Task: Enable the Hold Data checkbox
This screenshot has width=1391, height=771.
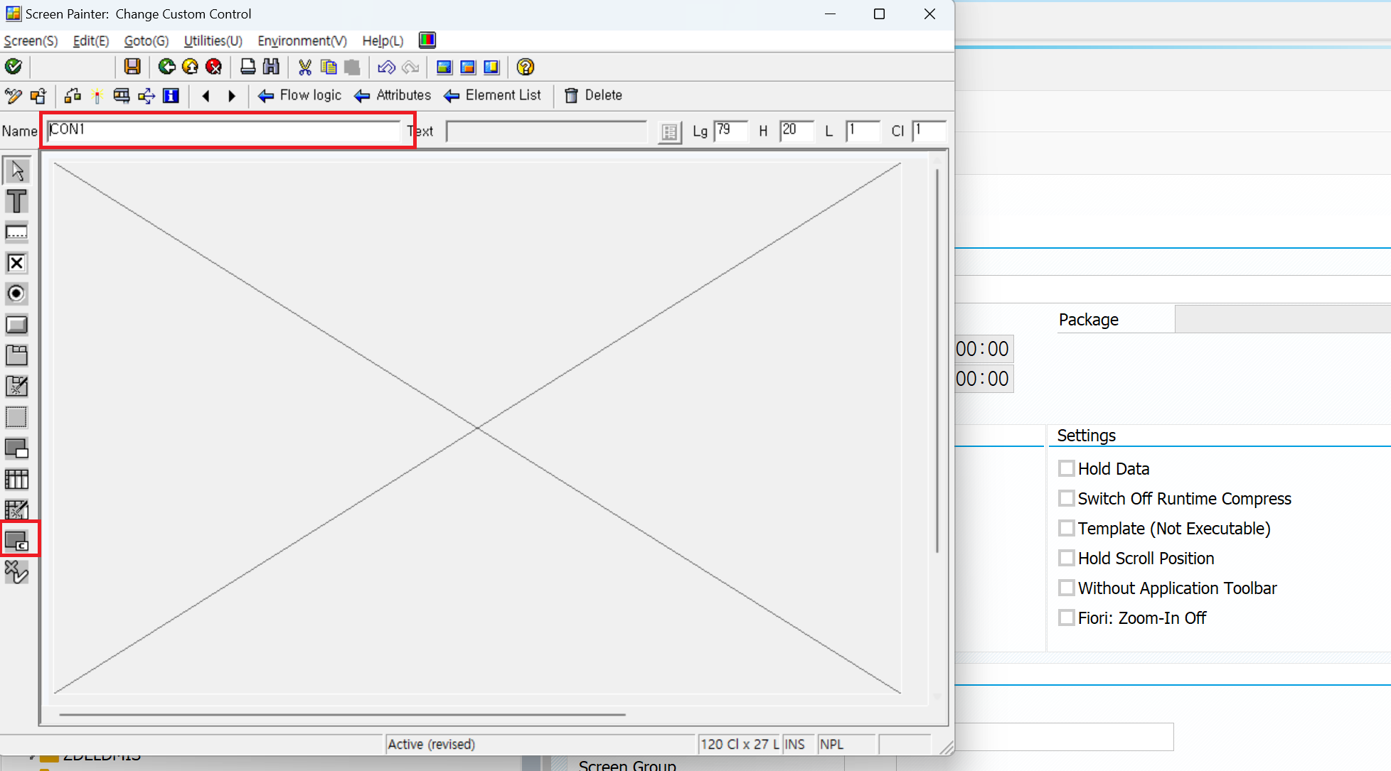Action: [x=1066, y=468]
